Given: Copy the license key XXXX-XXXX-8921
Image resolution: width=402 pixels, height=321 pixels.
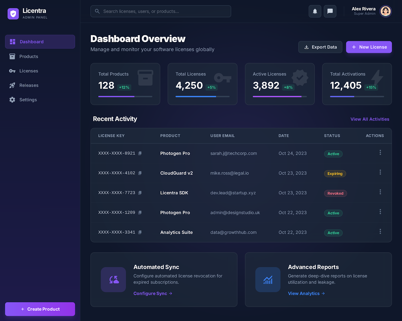Looking at the screenshot, I should point(140,153).
